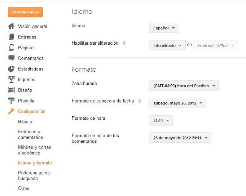Click the Entrada nueva button
Viewport: 246px width, 196px height.
(x=25, y=12)
